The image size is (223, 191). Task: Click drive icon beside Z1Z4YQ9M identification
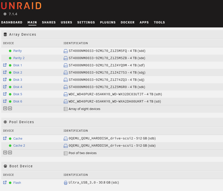(x=66, y=66)
